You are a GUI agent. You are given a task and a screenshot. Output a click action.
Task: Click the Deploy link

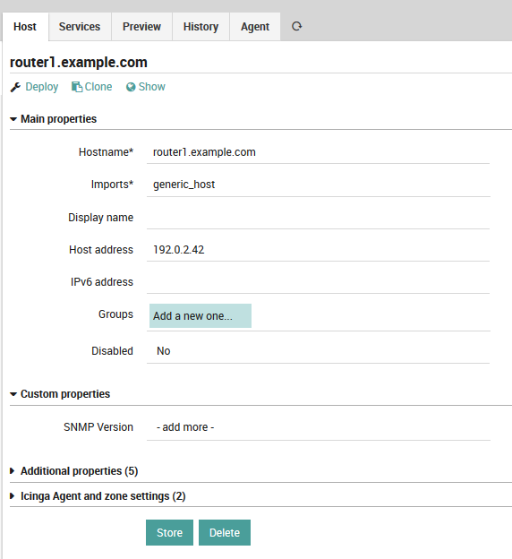click(x=42, y=87)
